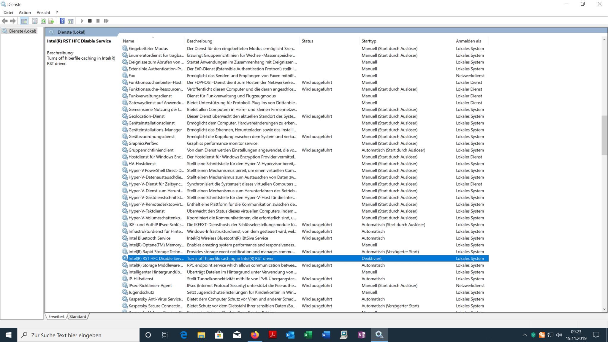Click the Back arrow in toolbar

click(x=4, y=21)
